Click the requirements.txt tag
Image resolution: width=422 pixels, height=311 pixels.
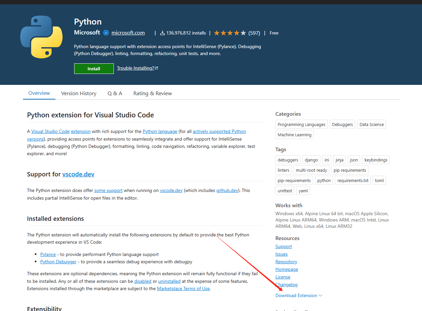coord(353,181)
